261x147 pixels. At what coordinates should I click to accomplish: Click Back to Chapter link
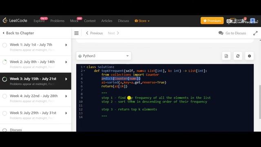coord(20,33)
